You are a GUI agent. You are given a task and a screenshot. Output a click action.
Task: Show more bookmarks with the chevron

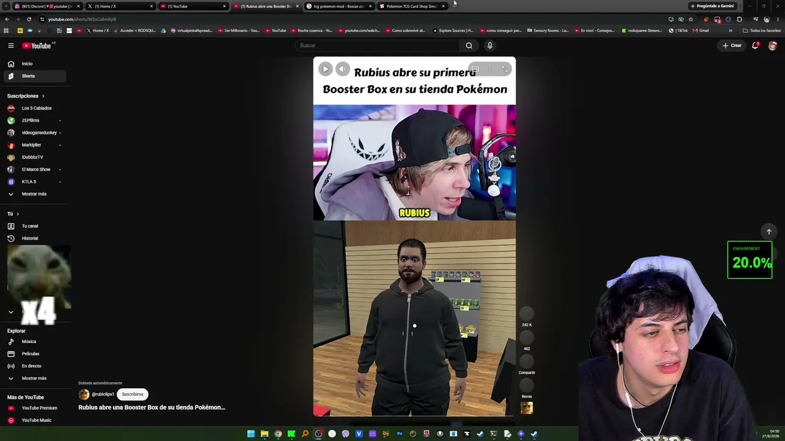pos(730,31)
